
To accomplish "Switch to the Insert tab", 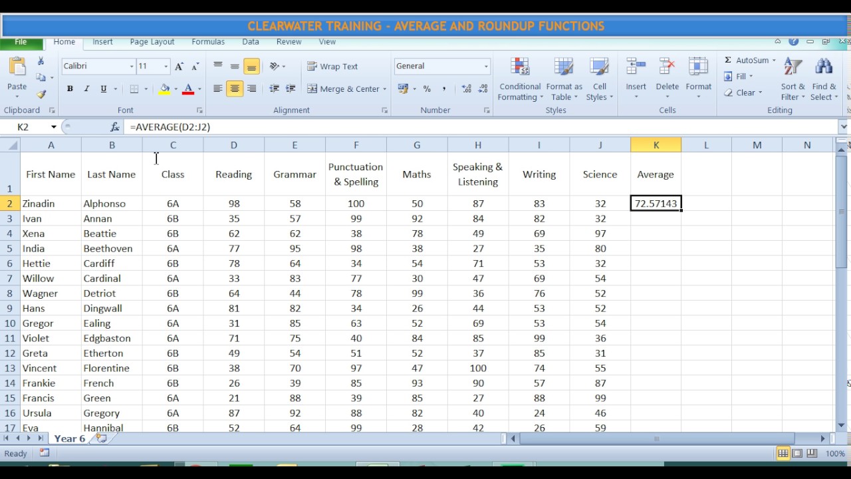I will (102, 42).
